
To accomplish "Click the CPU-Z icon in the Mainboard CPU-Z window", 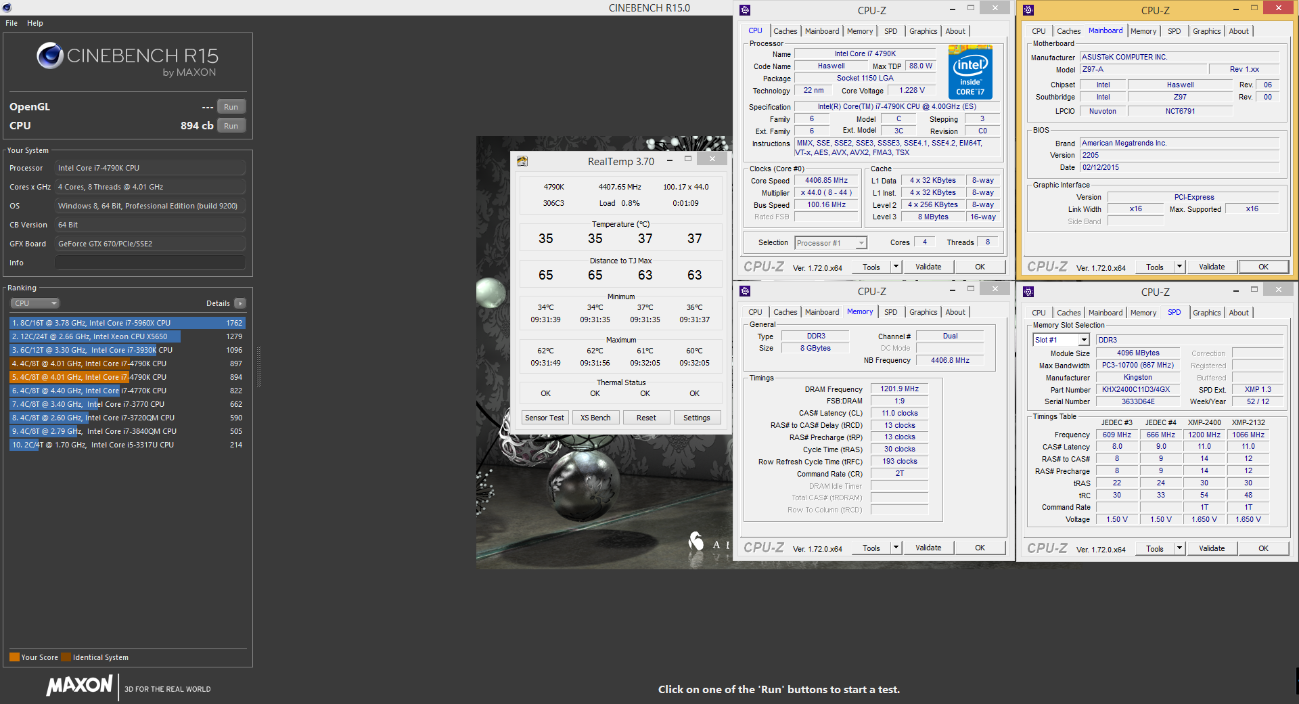I will [1028, 10].
